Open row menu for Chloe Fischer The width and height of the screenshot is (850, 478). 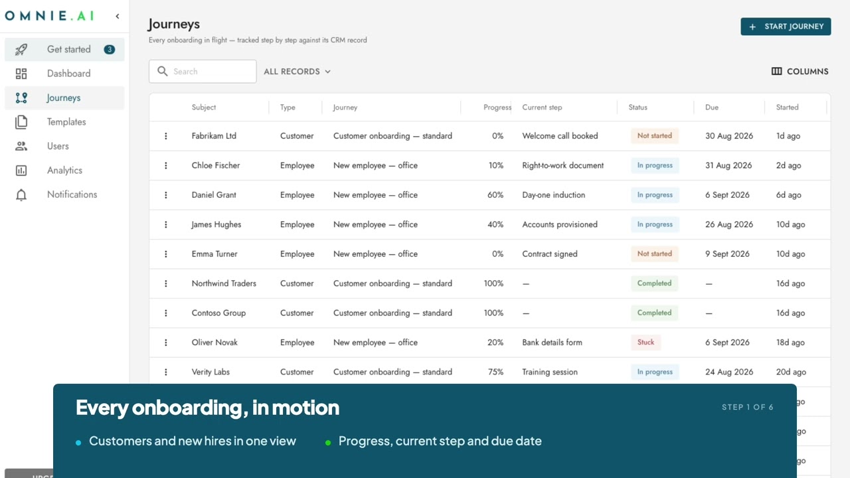tap(166, 165)
